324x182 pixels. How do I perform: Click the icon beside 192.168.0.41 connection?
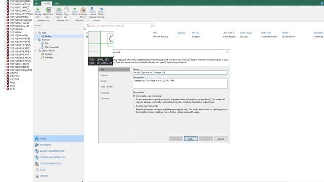[x=8, y=32]
